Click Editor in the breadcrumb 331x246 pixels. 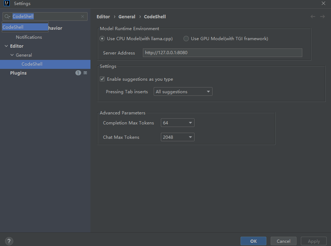(103, 16)
